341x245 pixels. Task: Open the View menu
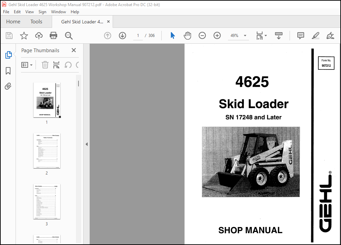tap(29, 12)
